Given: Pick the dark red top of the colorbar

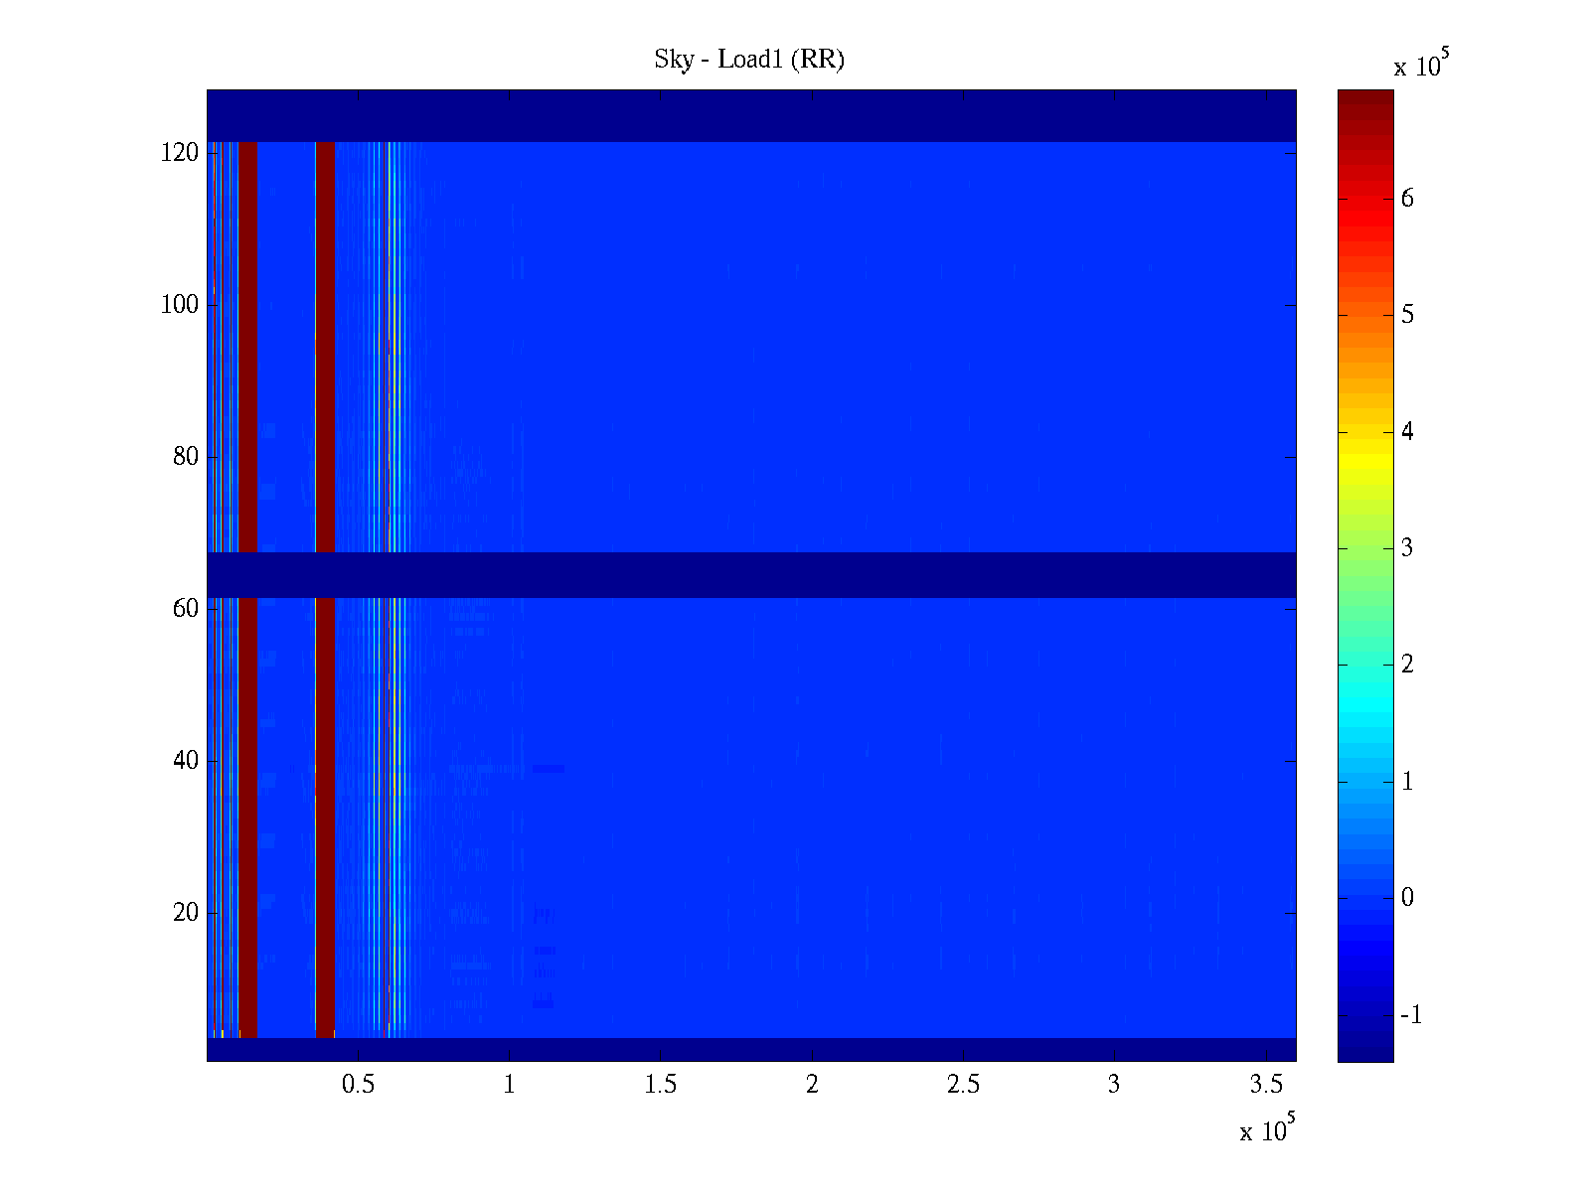Looking at the screenshot, I should coord(1365,99).
